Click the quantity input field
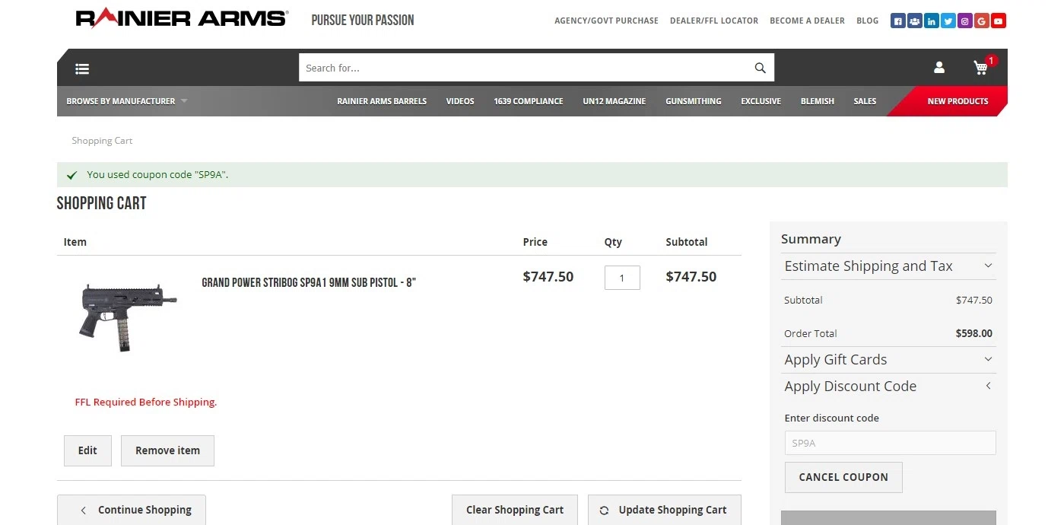Image resolution: width=1048 pixels, height=525 pixels. 622,278
